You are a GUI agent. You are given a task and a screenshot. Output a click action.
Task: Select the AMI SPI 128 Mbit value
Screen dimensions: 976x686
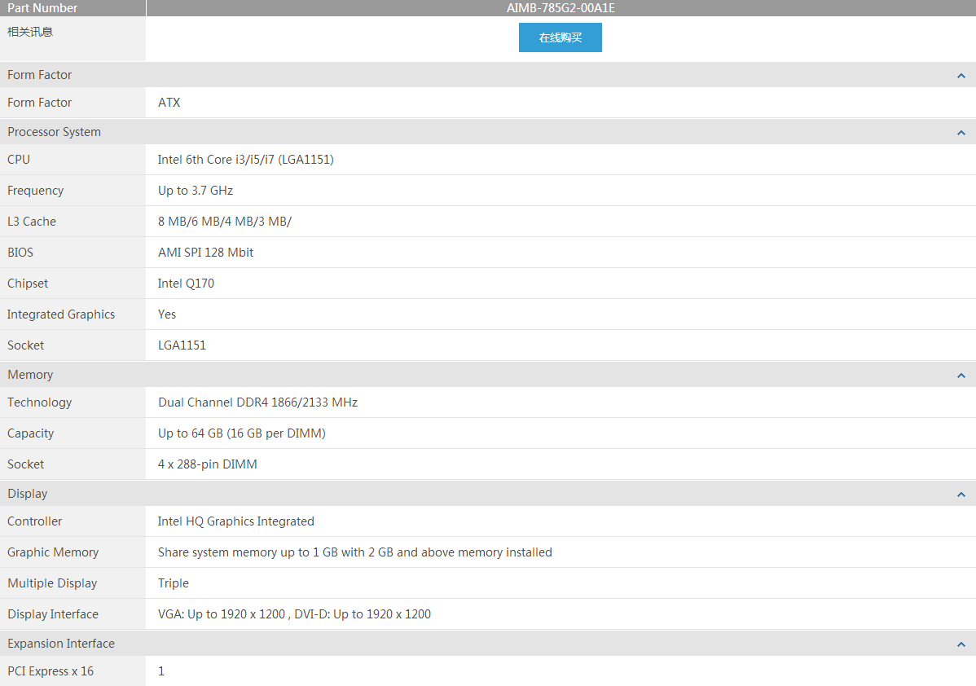pos(205,252)
